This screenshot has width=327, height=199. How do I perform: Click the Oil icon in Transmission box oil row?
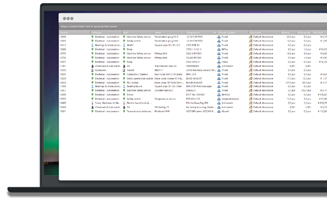click(124, 66)
